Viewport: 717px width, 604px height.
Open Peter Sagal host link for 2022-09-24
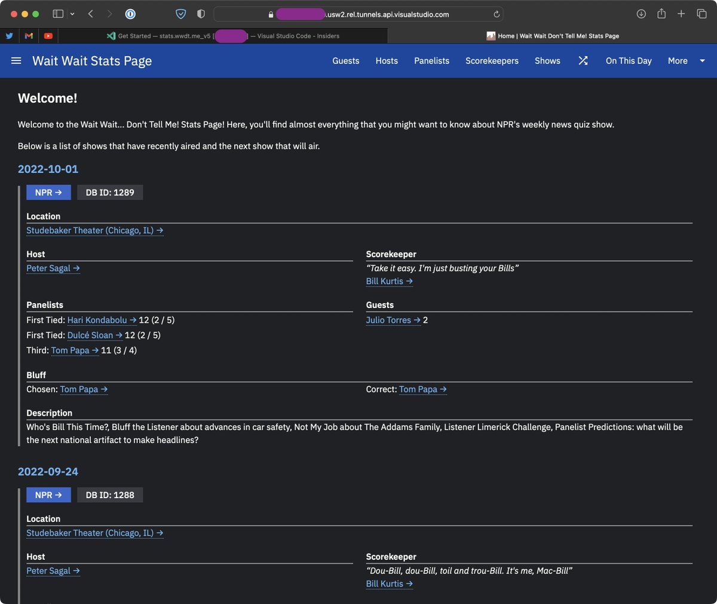click(x=53, y=571)
